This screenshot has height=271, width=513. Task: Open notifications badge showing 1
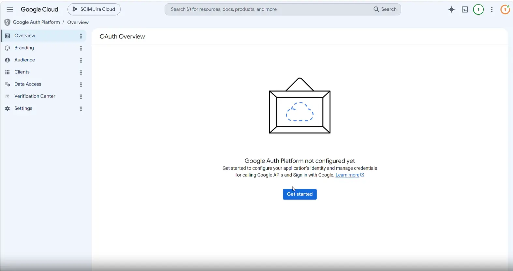point(478,9)
